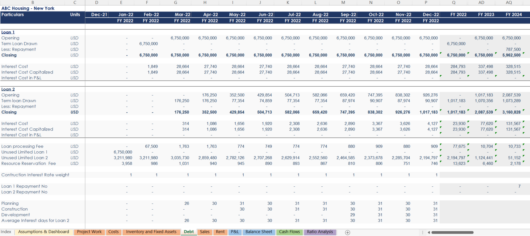Select the 'Feb-22' month header
This screenshot has height=236, width=530.
[x=151, y=15]
